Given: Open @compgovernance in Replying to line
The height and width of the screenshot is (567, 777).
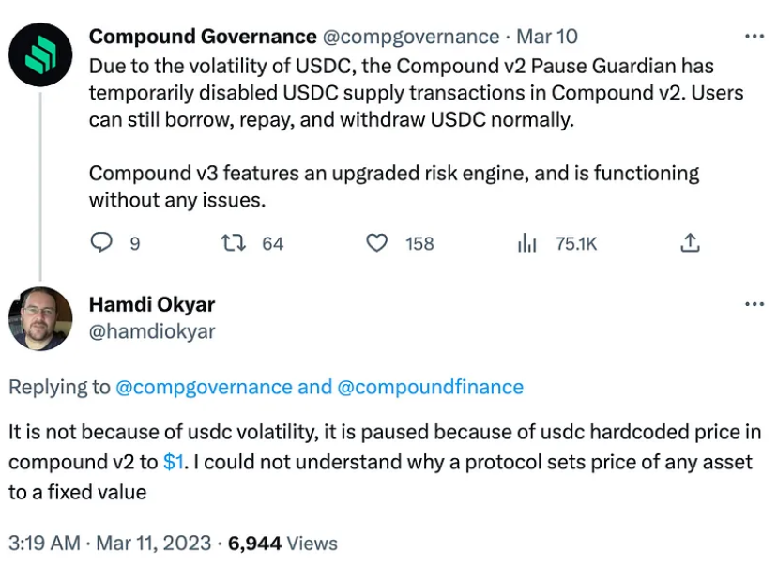Looking at the screenshot, I should click(204, 387).
